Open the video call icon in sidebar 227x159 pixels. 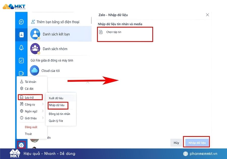(x=21, y=73)
